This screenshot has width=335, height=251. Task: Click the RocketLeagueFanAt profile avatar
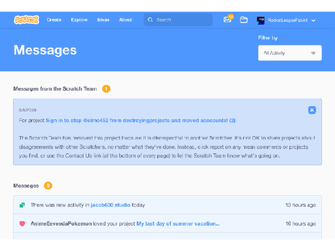pos(260,20)
